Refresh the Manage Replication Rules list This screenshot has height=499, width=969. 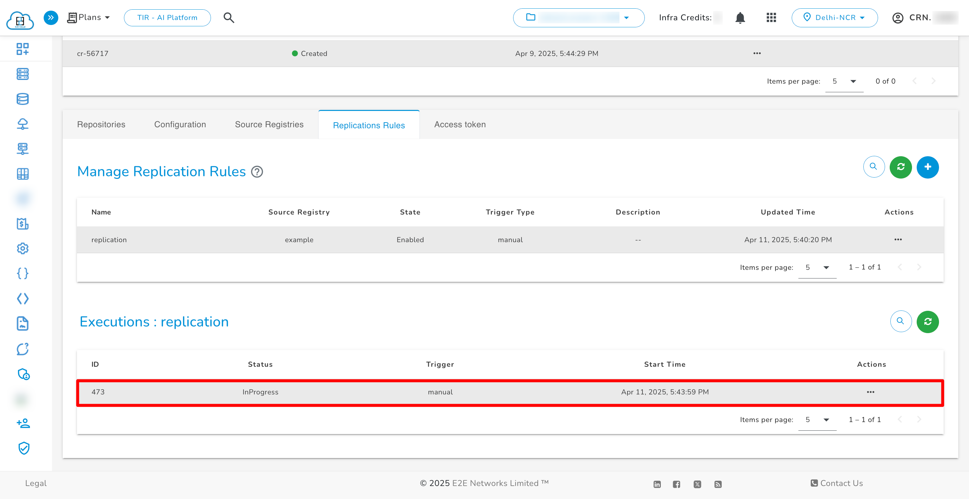(901, 167)
